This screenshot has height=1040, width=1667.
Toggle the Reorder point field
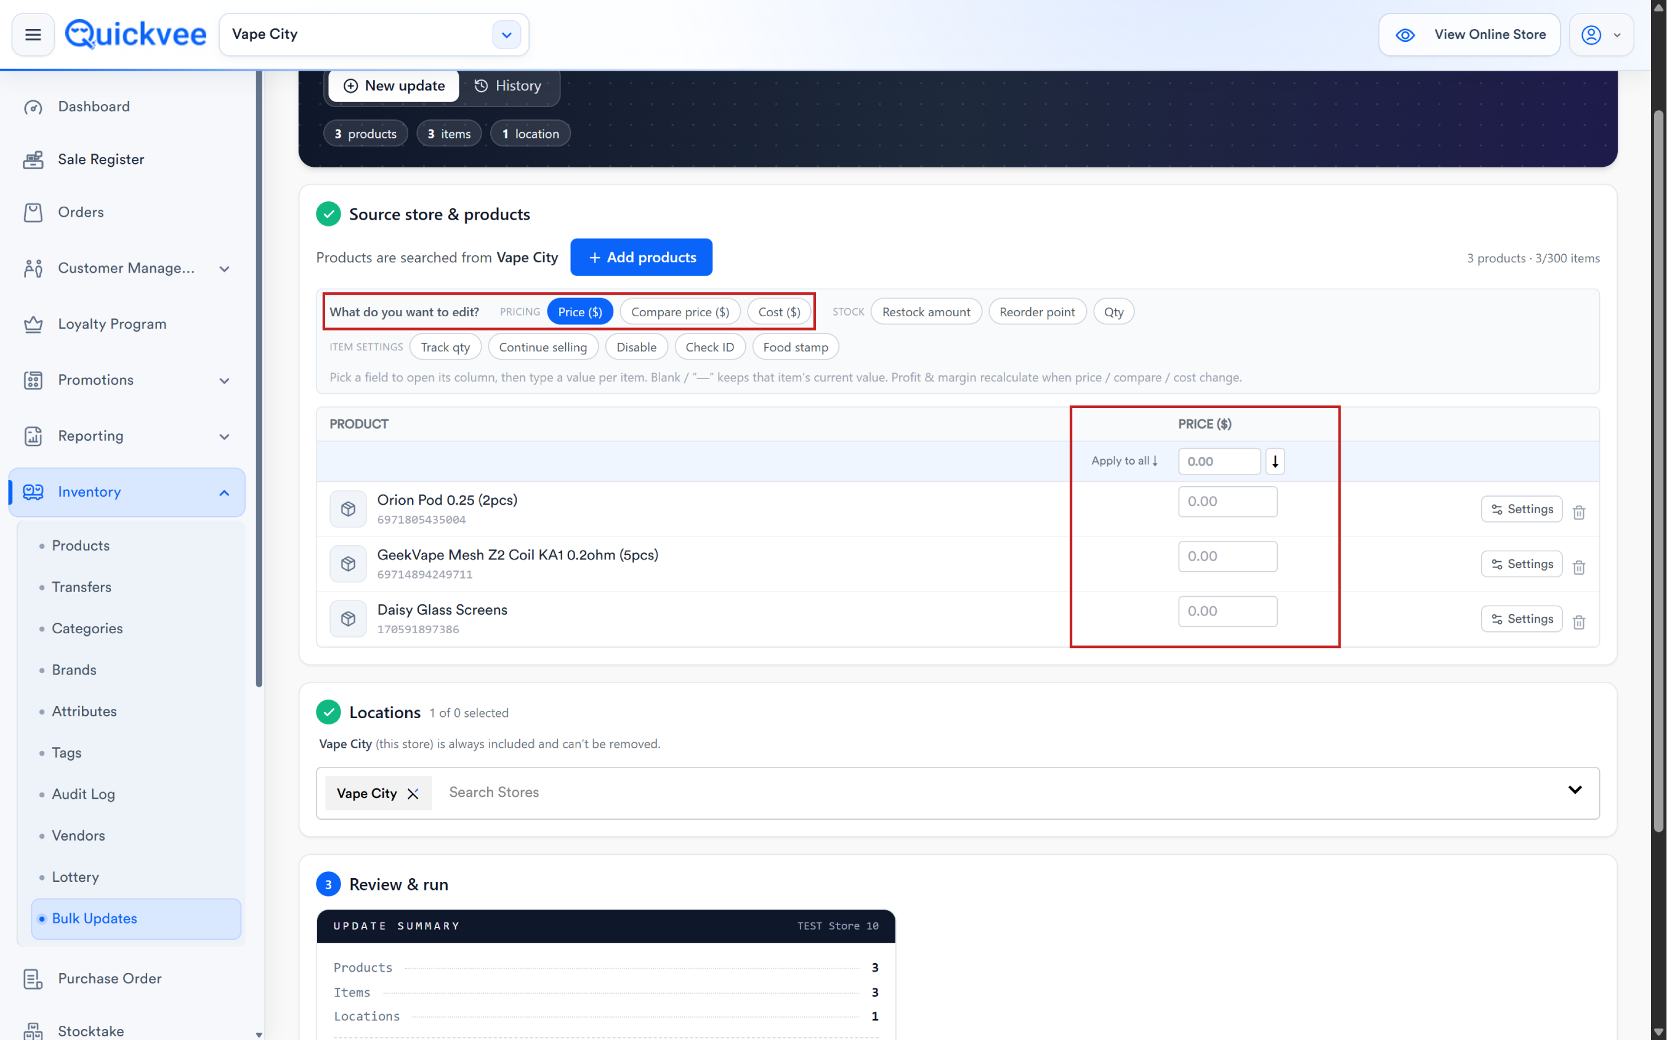click(x=1037, y=312)
